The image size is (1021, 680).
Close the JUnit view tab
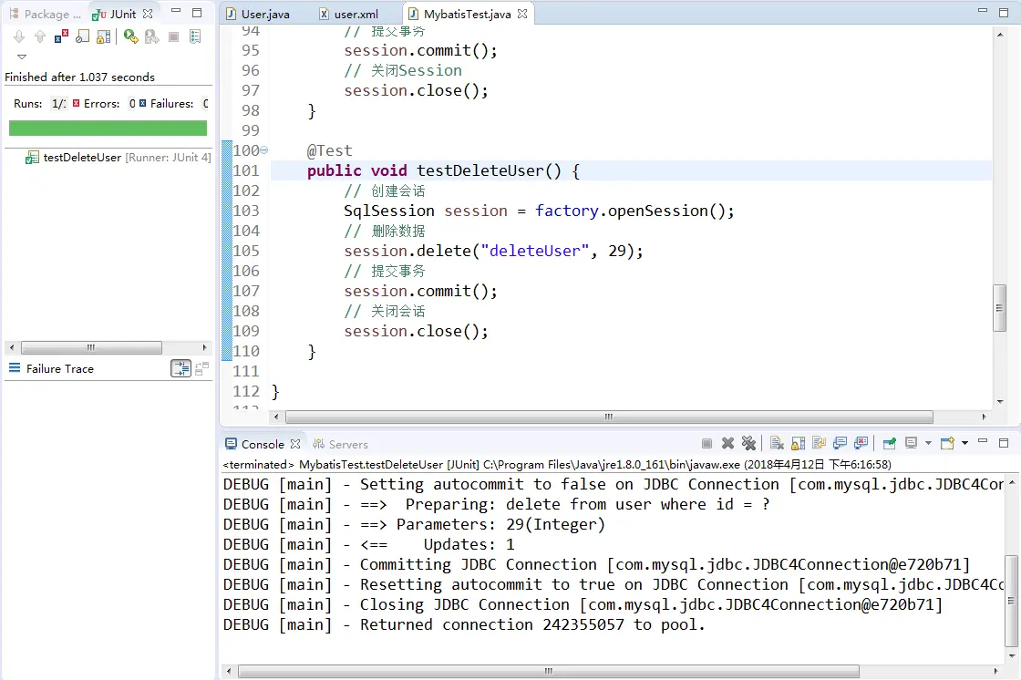coord(148,14)
